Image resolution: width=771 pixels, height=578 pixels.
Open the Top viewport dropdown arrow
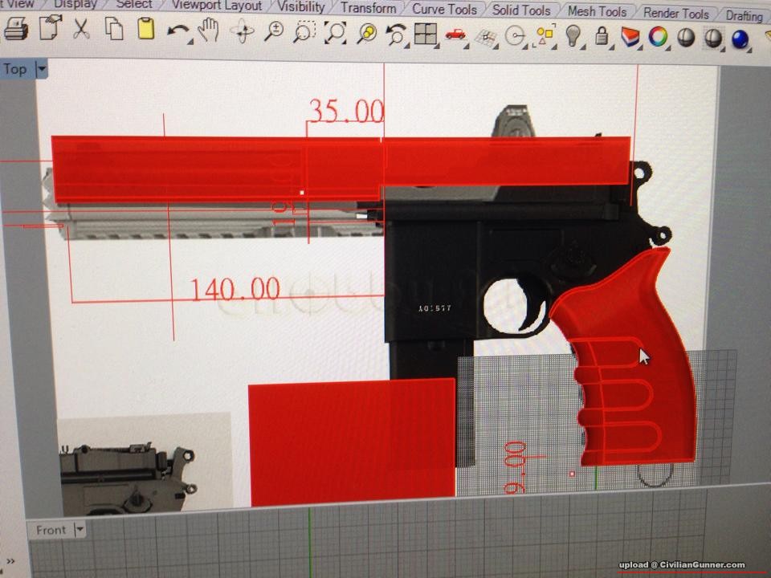coord(42,70)
